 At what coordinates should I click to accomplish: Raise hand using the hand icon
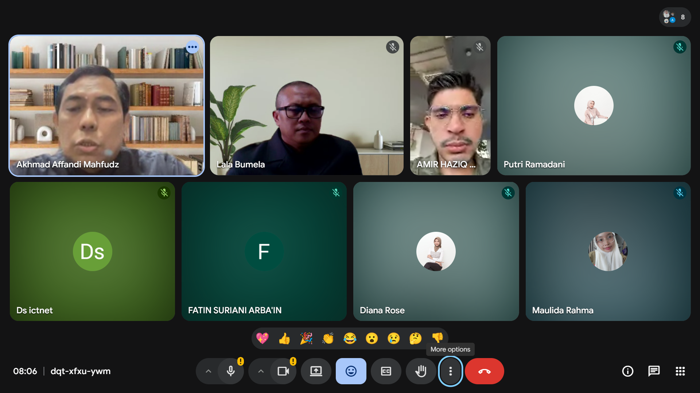421,371
